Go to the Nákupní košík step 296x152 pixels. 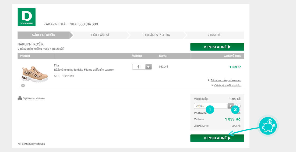click(x=43, y=35)
